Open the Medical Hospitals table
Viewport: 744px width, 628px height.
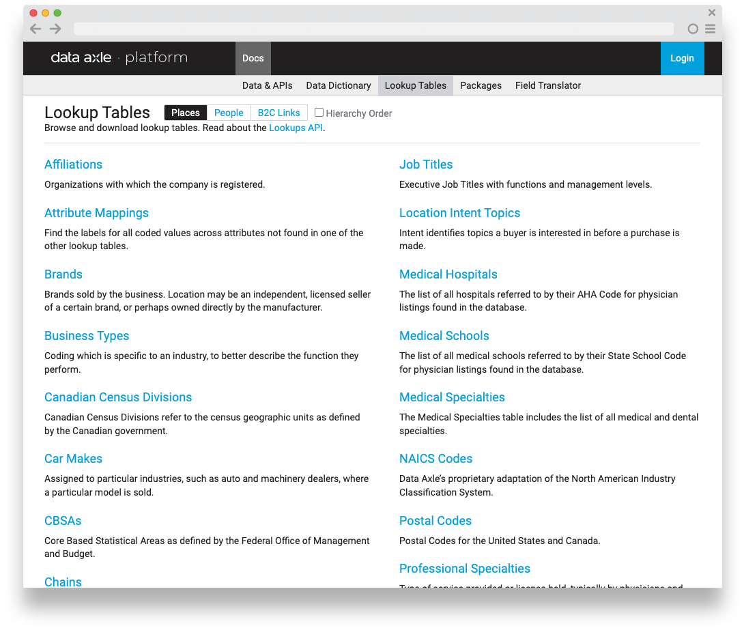pos(448,274)
